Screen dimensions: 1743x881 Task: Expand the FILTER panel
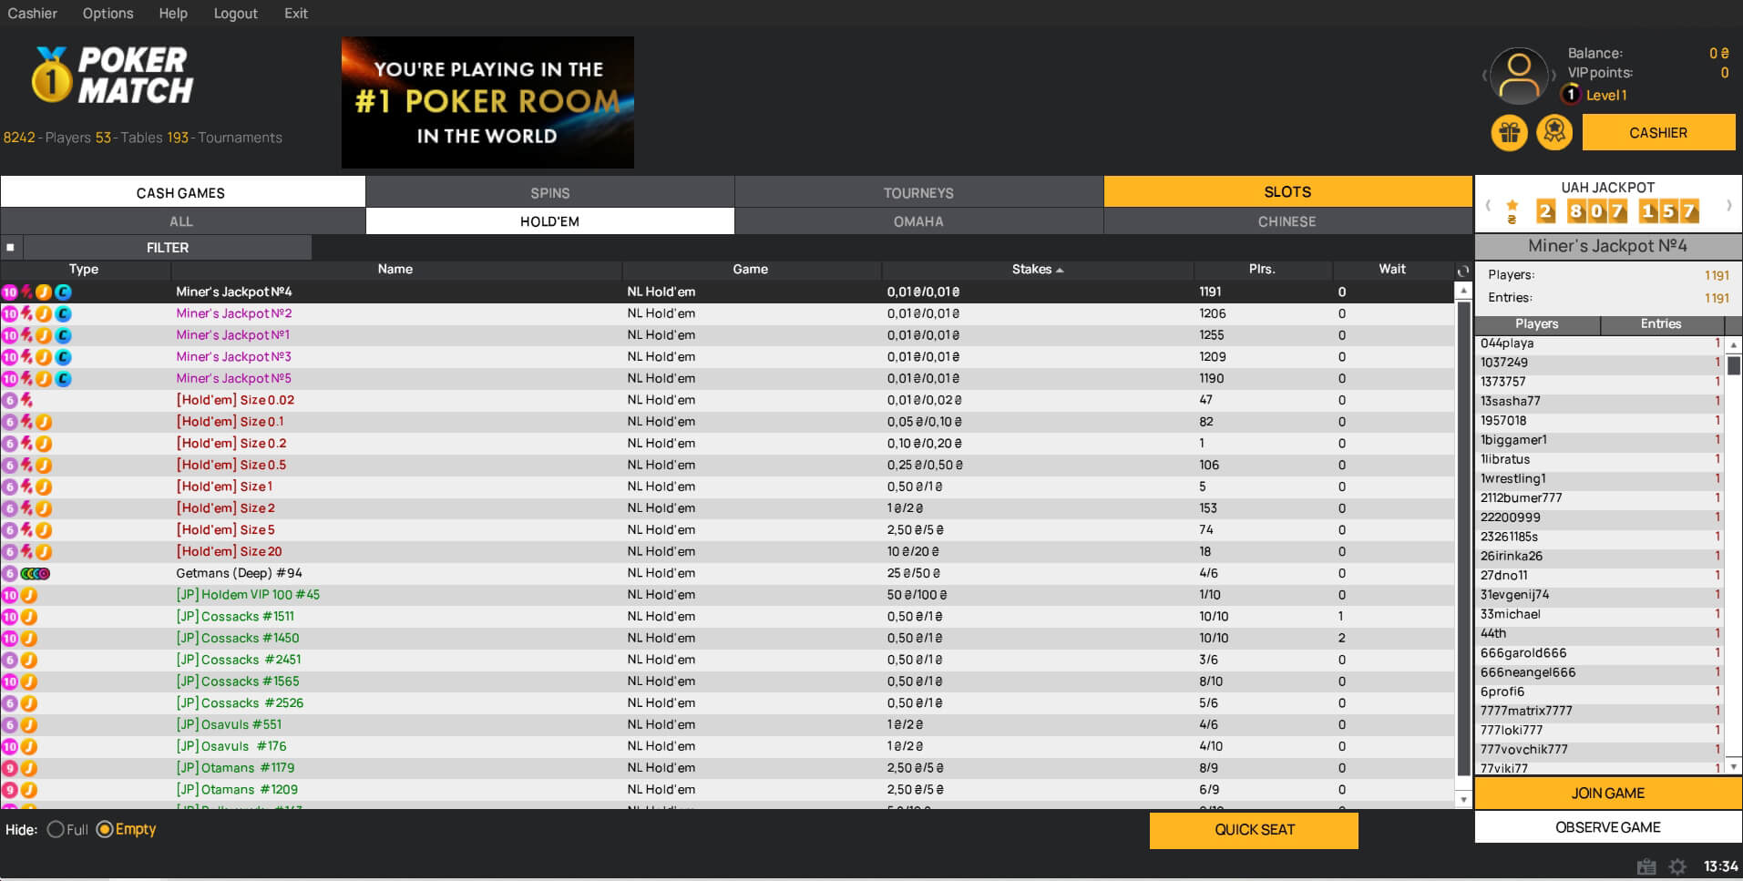[x=168, y=248]
